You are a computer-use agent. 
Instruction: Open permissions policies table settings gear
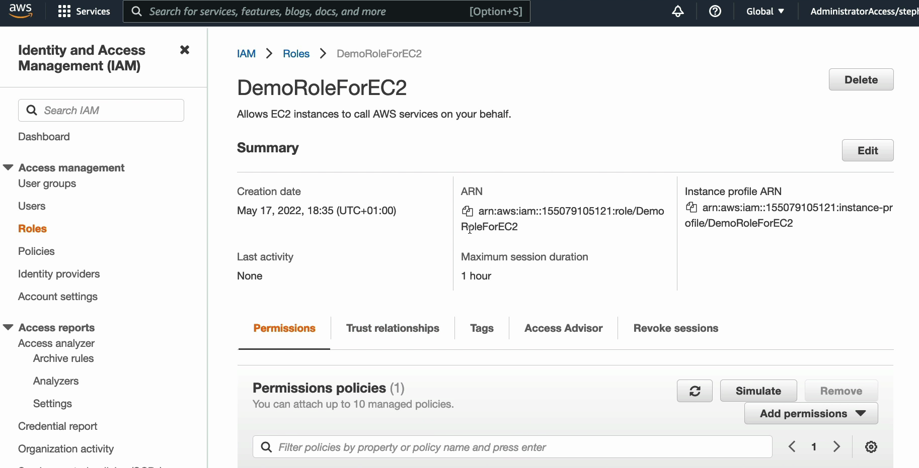(x=871, y=447)
